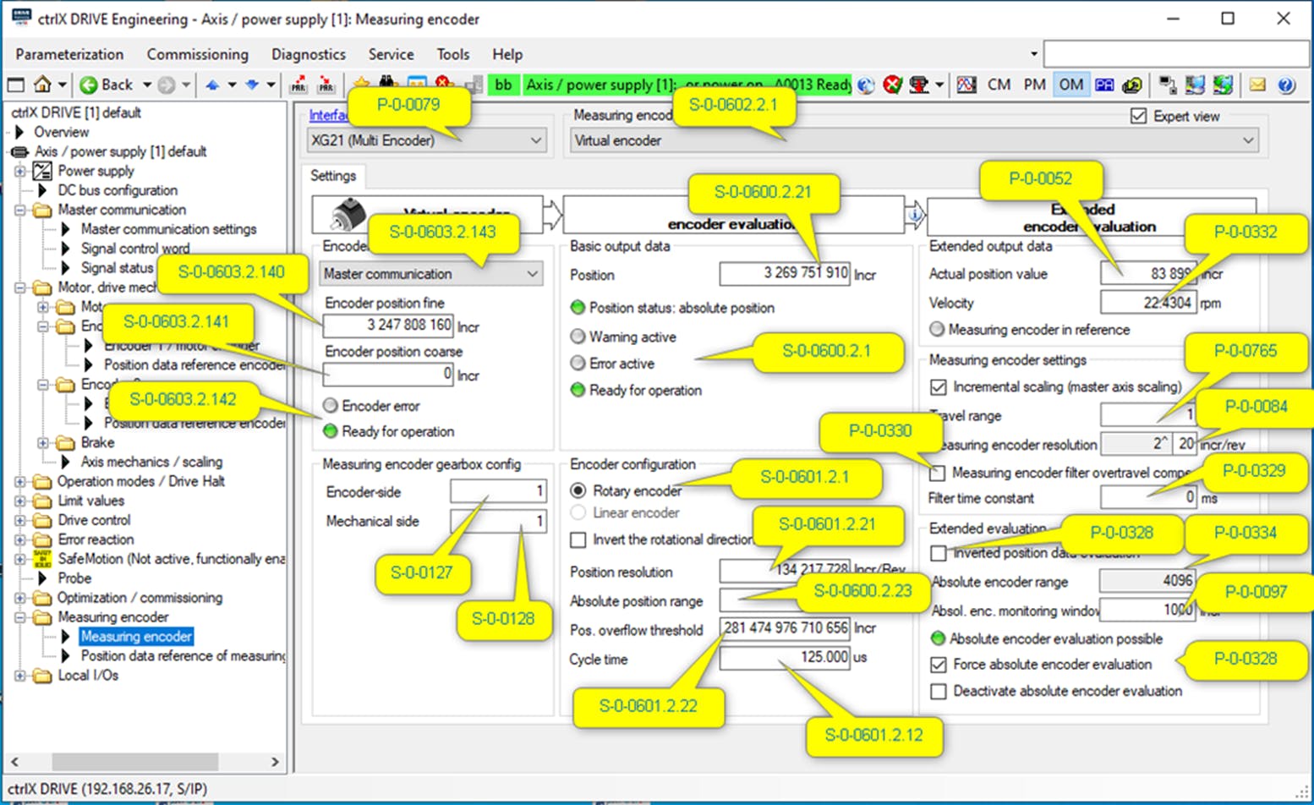Open the Diagnostics menu

coord(308,54)
